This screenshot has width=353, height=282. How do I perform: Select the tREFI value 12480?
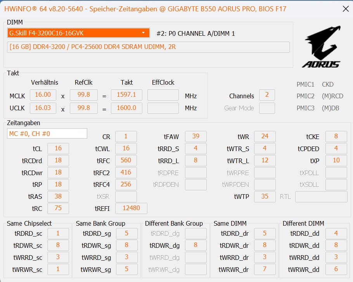(131, 208)
